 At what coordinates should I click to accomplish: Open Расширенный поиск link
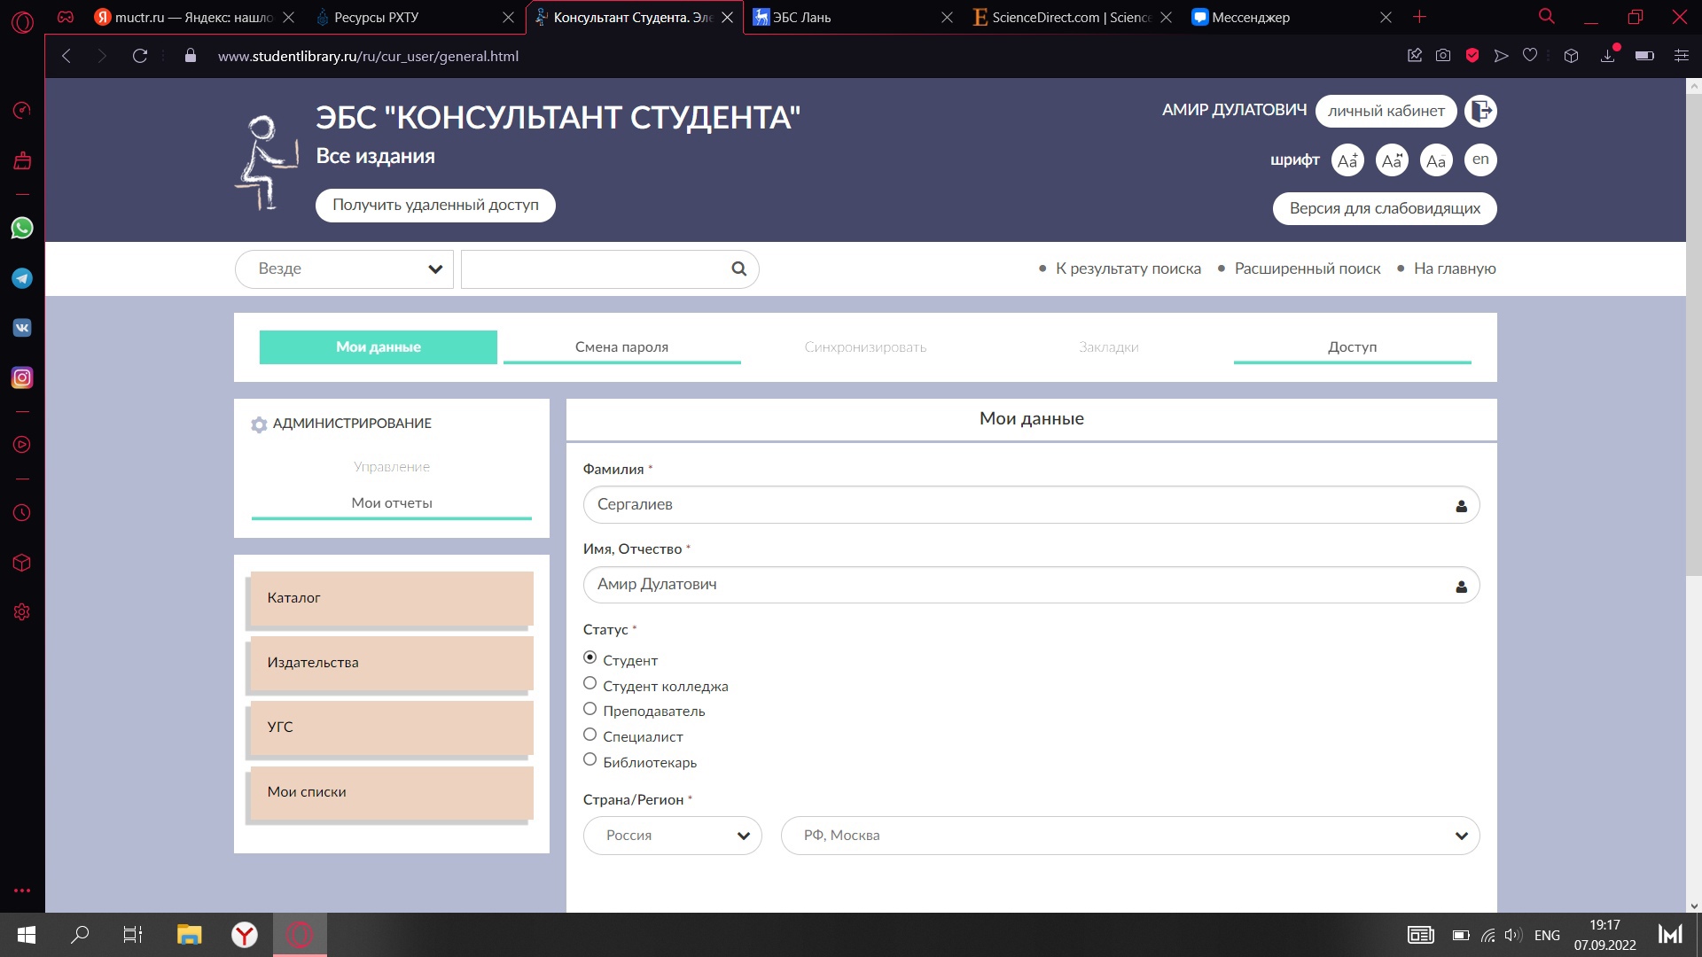pos(1308,268)
